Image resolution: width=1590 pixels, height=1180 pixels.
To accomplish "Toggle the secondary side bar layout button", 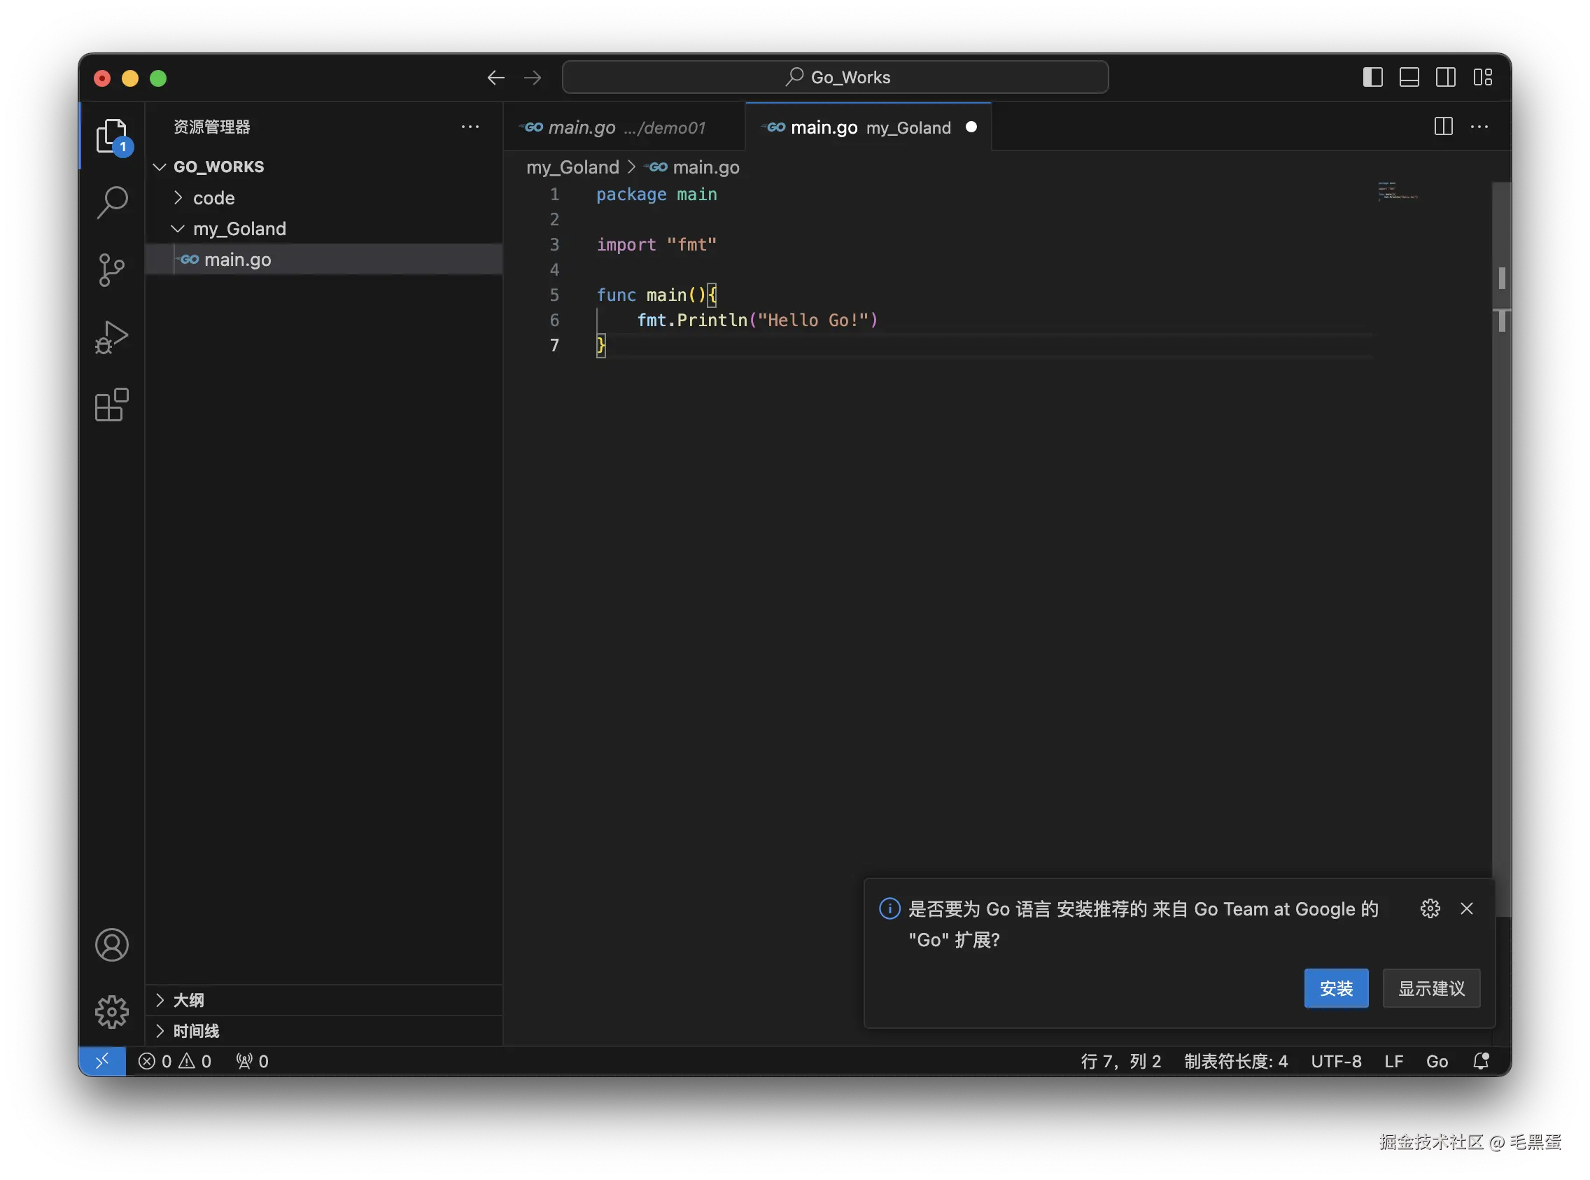I will [x=1446, y=77].
